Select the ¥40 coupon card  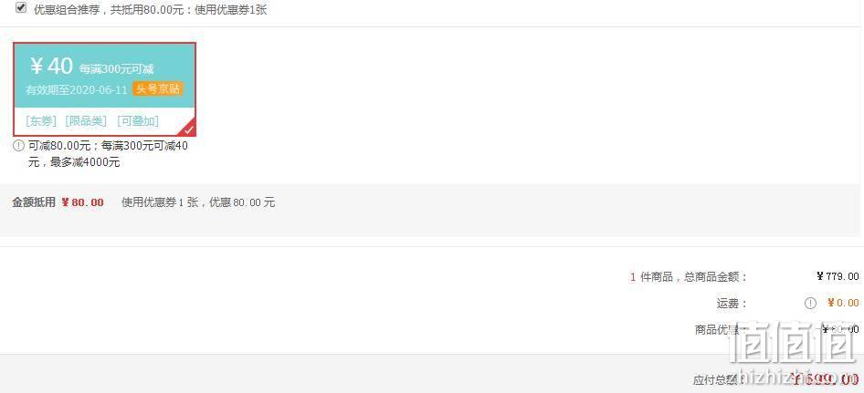(105, 89)
